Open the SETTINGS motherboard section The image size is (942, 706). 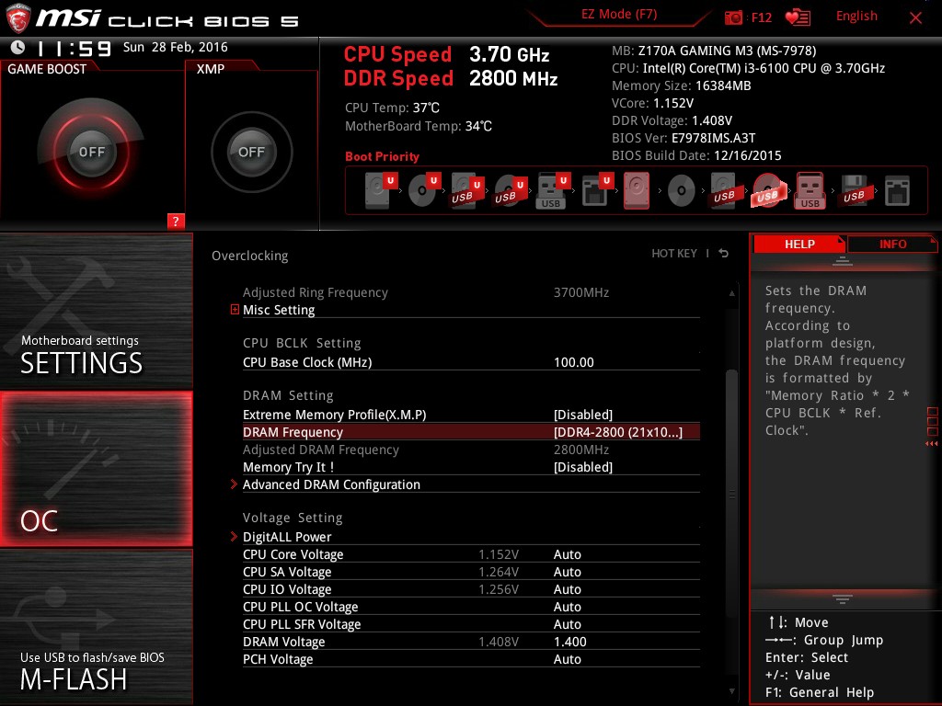96,311
